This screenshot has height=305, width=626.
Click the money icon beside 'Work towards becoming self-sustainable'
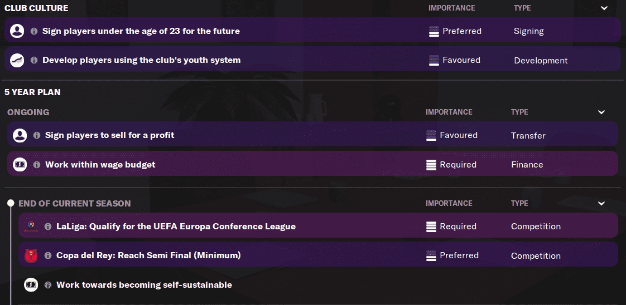[31, 285]
